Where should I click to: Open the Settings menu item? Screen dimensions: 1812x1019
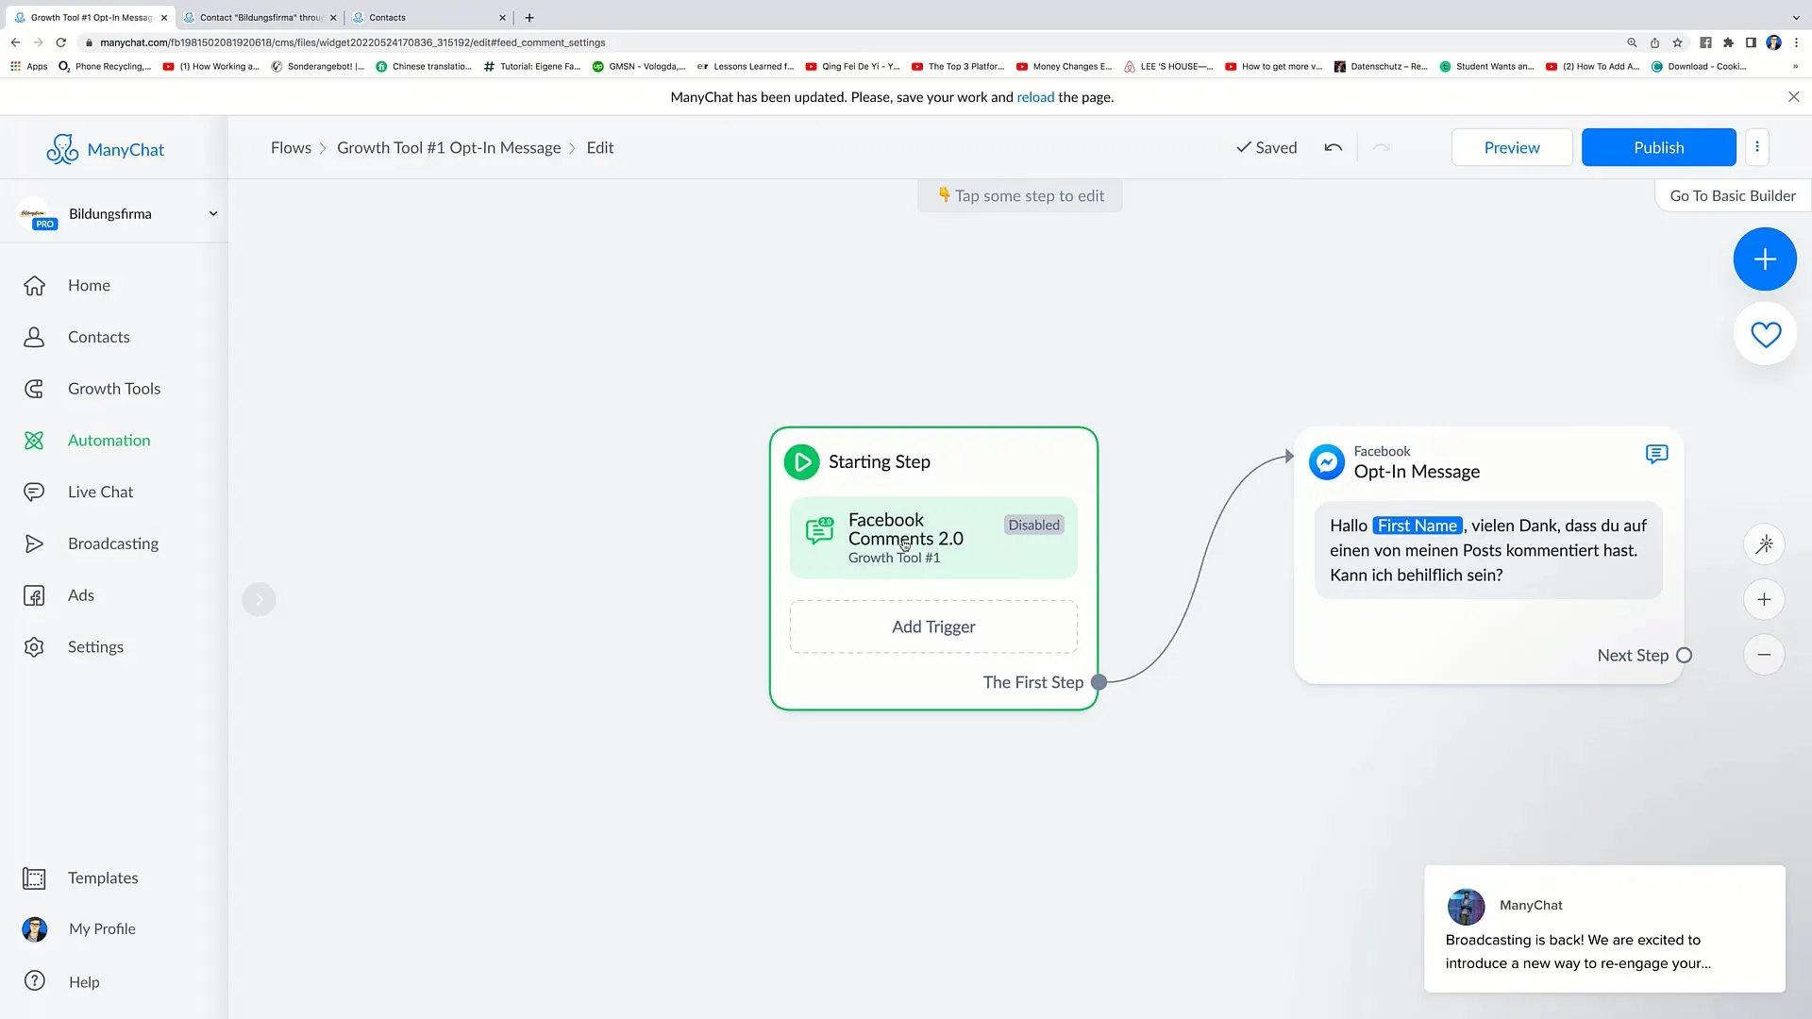coord(95,647)
